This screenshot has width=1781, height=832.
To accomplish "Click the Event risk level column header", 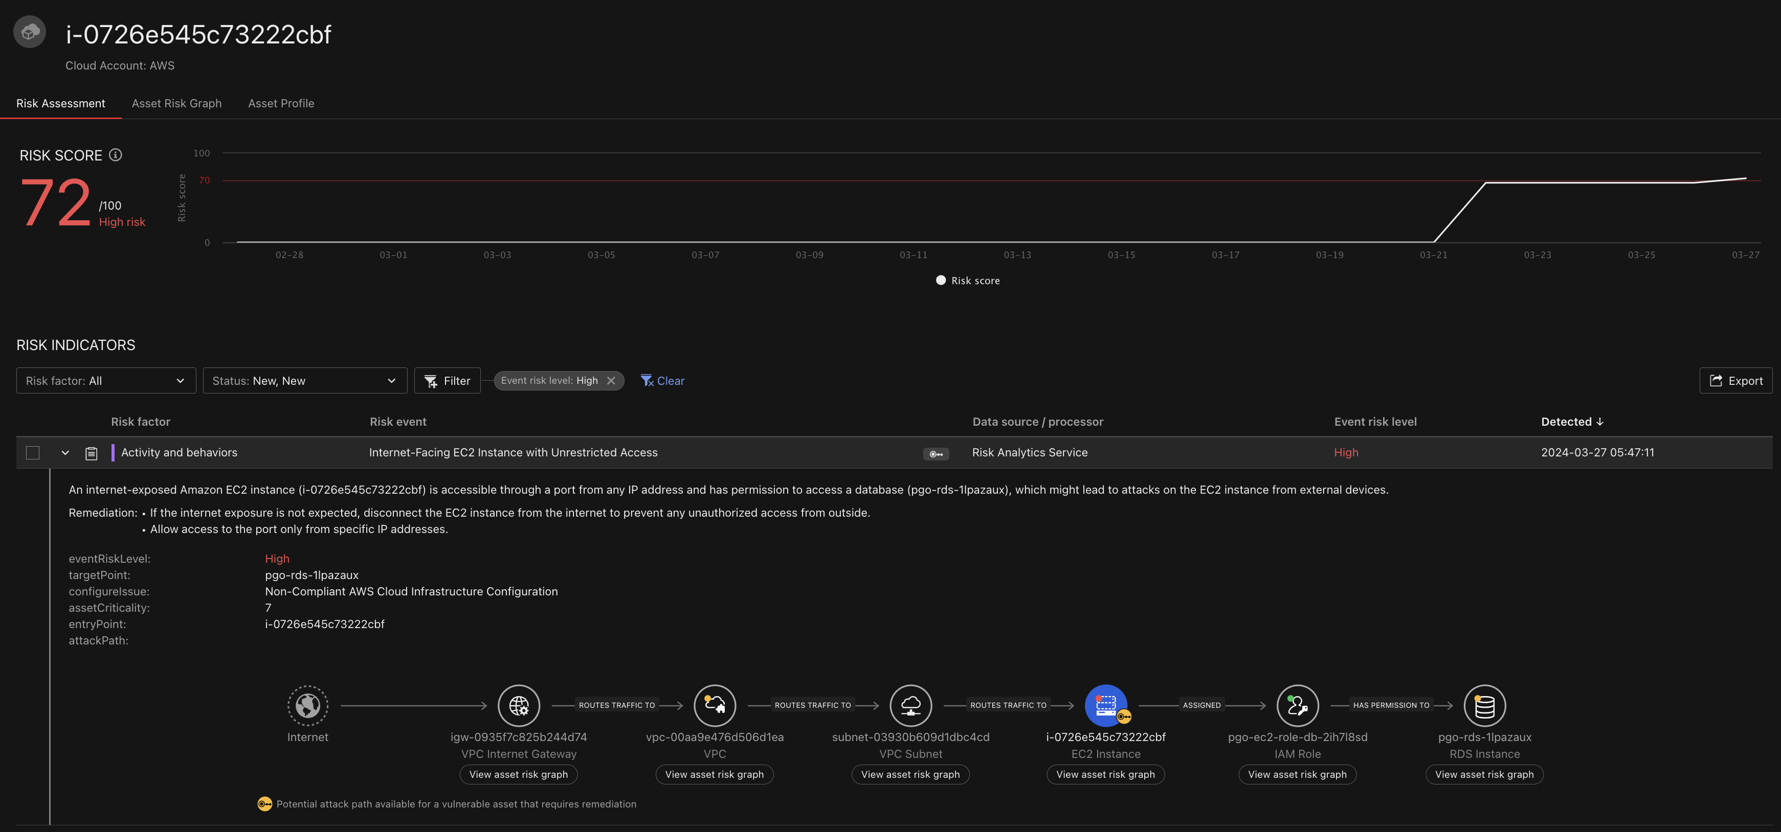I will 1375,422.
